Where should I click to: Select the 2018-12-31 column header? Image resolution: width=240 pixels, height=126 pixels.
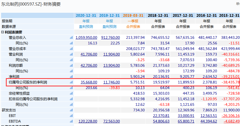pyautogui.click(x=158, y=15)
